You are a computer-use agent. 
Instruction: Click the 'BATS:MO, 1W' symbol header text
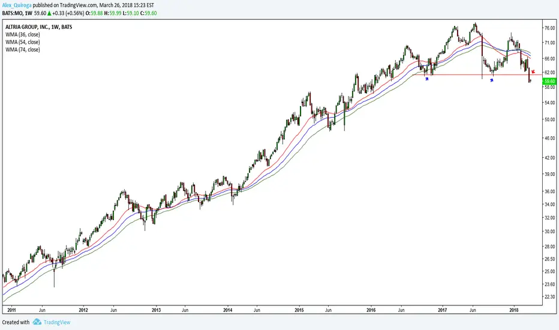17,13
